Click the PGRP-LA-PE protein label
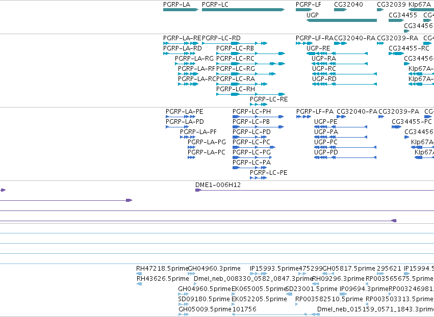This screenshot has height=317, width=434. pos(184,112)
